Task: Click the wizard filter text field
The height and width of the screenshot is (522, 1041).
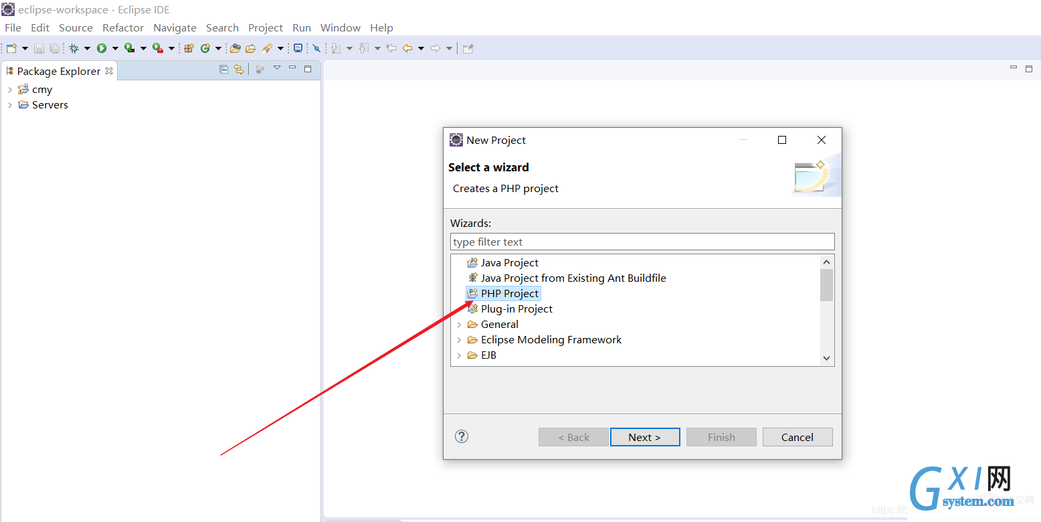Action: (x=642, y=242)
